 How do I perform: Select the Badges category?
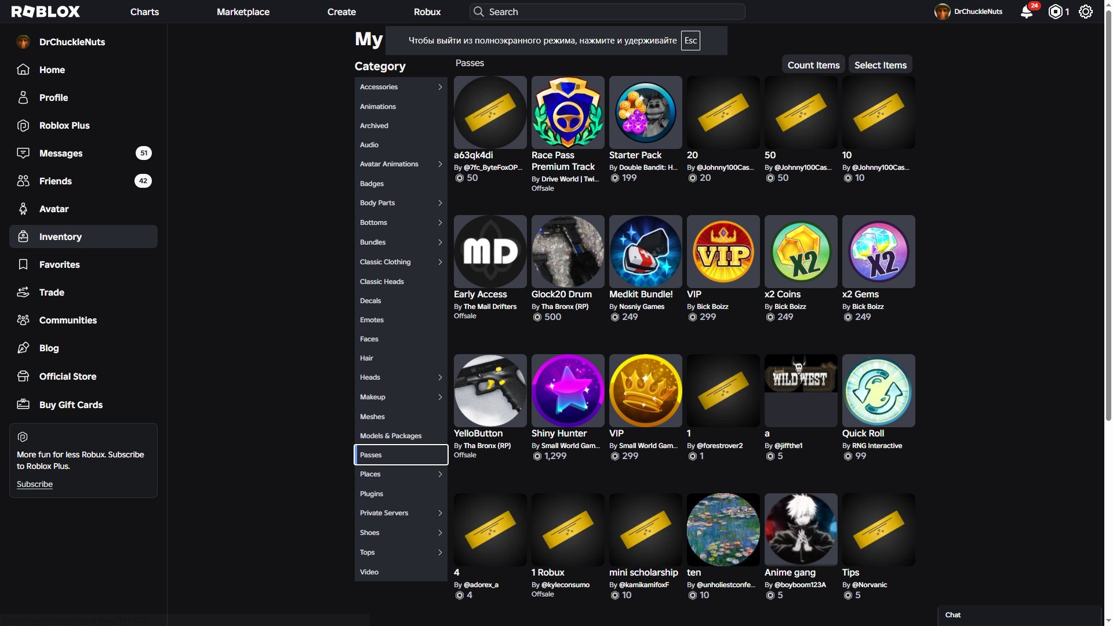[x=401, y=184]
